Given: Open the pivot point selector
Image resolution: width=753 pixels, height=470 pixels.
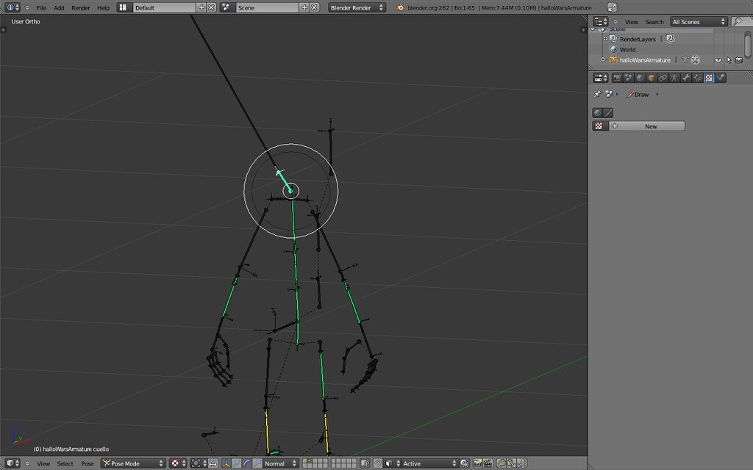Looking at the screenshot, I should coord(199,463).
